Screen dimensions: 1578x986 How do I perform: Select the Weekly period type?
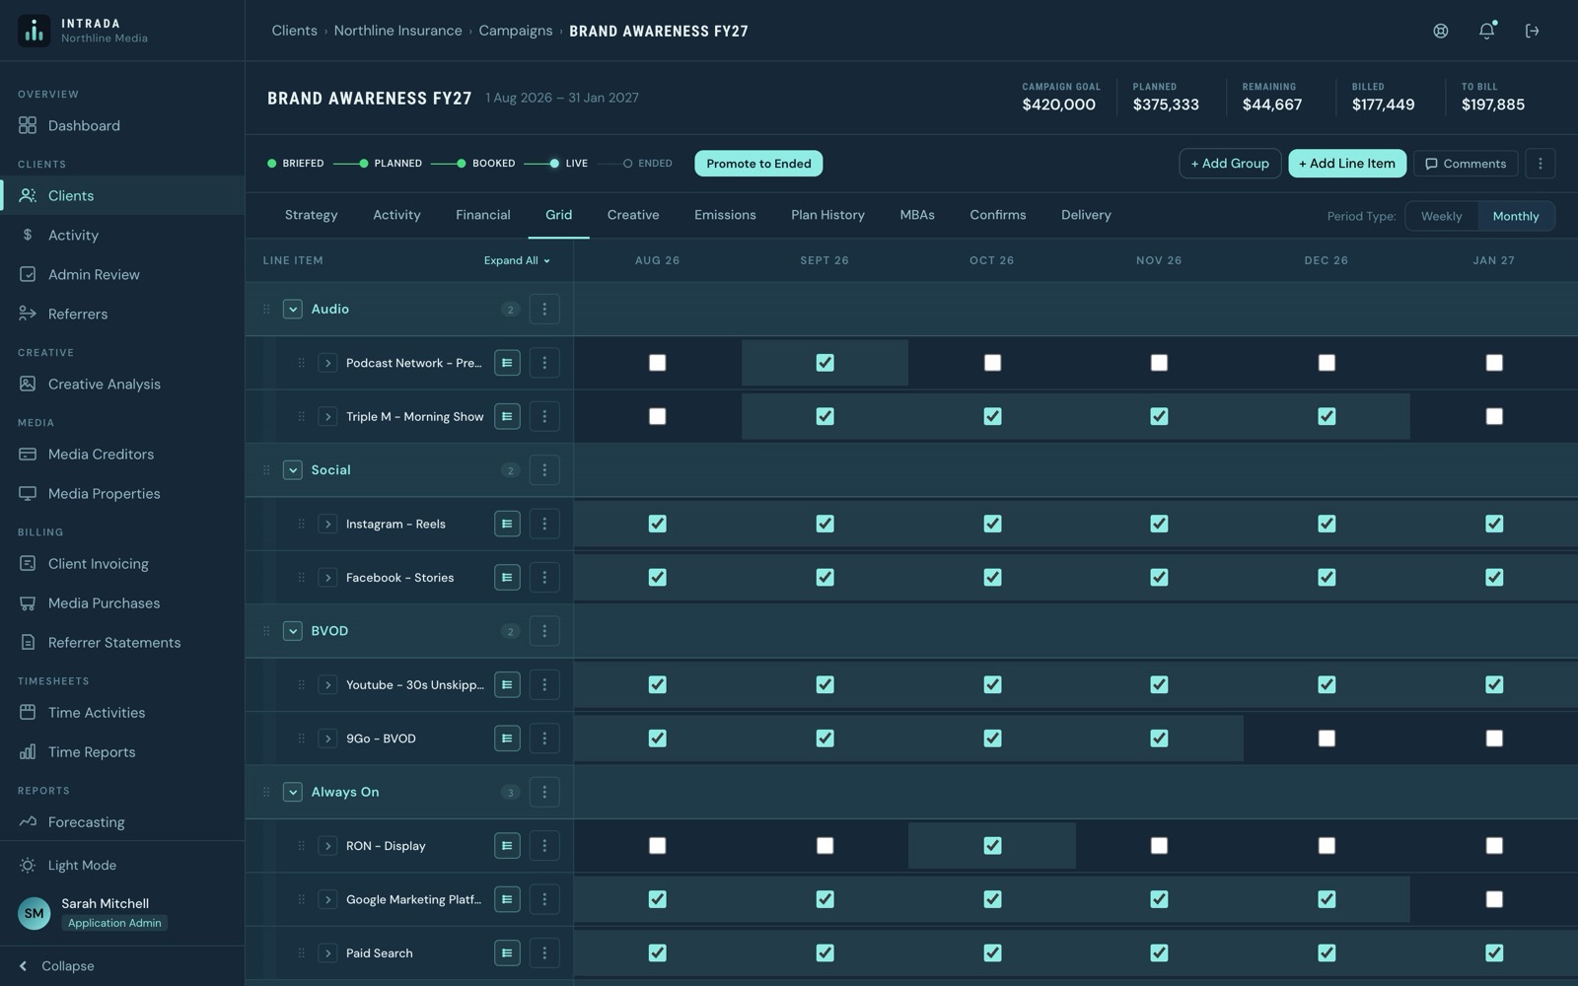[1441, 216]
